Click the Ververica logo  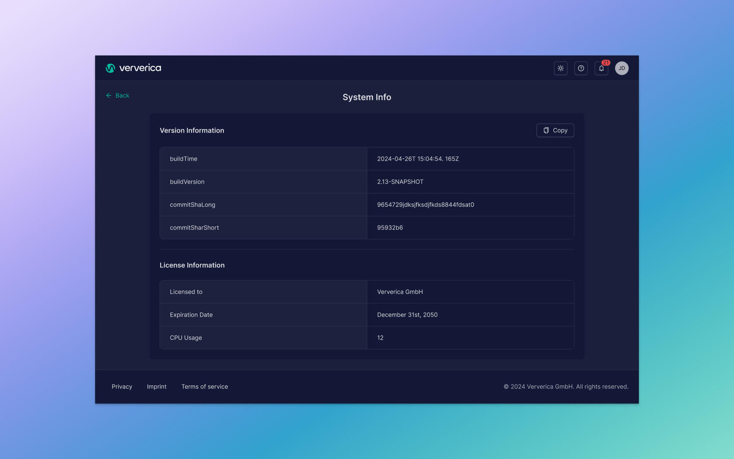point(133,68)
